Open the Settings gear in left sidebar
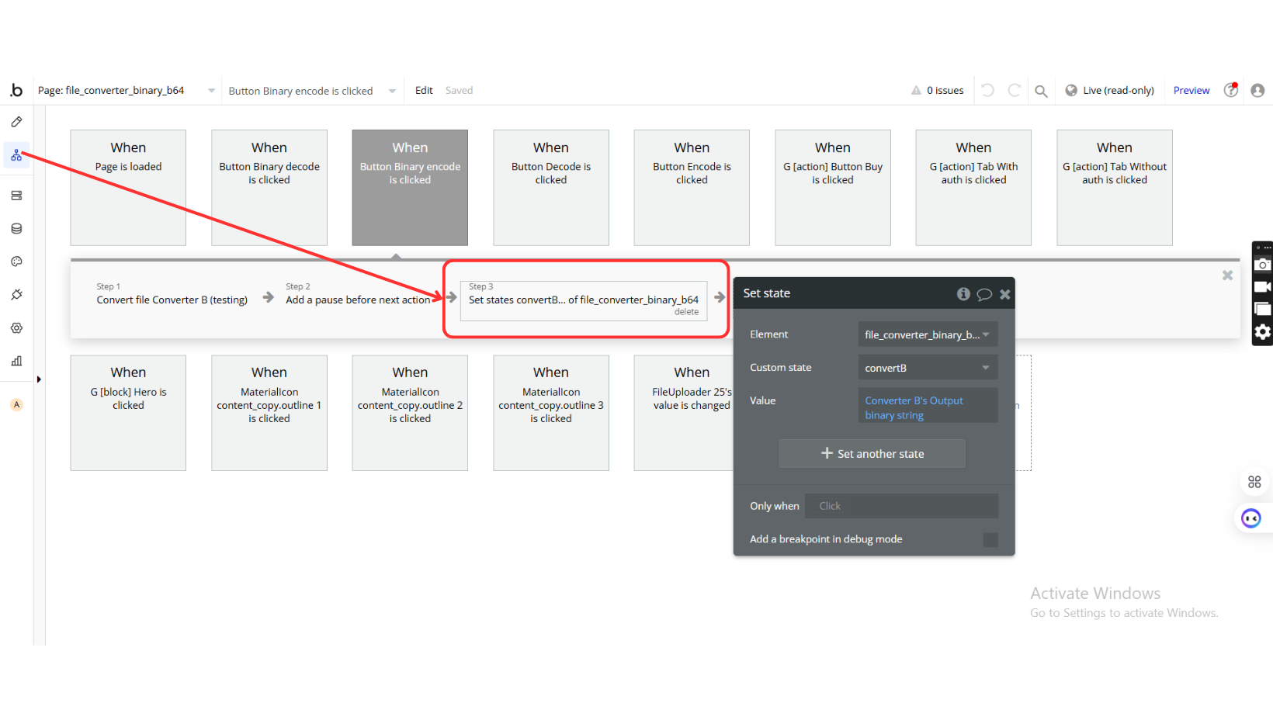Image resolution: width=1273 pixels, height=717 pixels. [16, 328]
